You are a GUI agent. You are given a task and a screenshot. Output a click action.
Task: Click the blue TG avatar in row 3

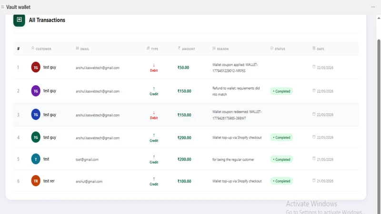pyautogui.click(x=36, y=115)
